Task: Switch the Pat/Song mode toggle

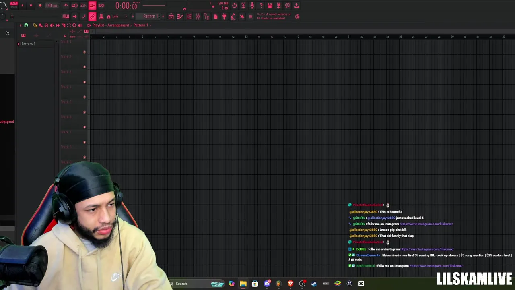Action: (x=14, y=6)
